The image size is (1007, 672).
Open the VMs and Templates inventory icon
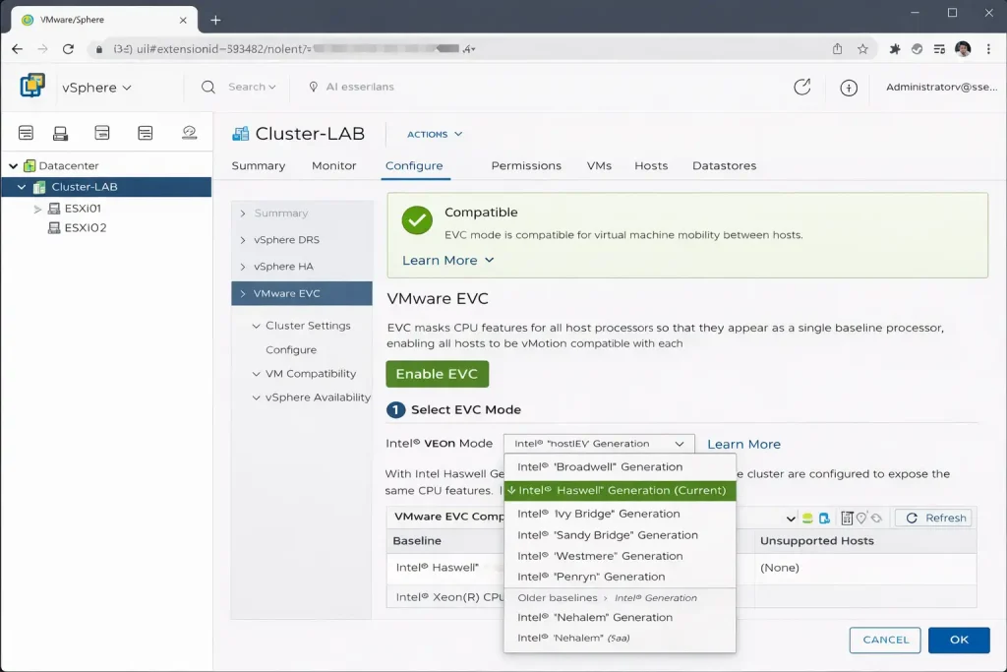pos(60,133)
